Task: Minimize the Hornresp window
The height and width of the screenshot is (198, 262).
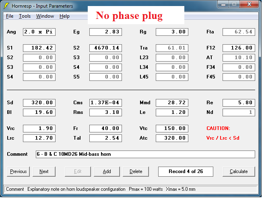Action: 223,4
